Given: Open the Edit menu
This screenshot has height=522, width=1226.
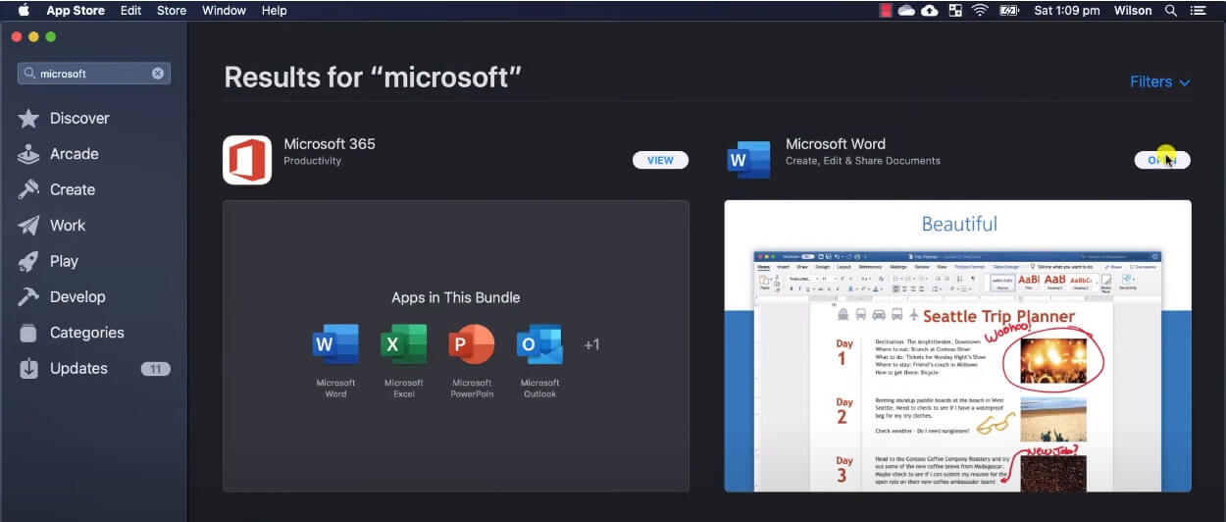Looking at the screenshot, I should tap(130, 11).
